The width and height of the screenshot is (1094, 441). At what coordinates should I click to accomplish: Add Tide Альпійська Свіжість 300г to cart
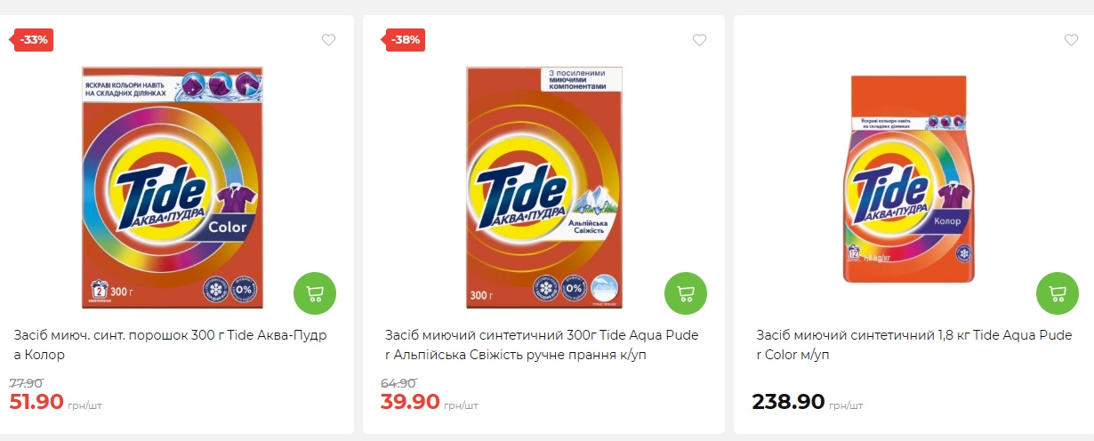[x=686, y=293]
